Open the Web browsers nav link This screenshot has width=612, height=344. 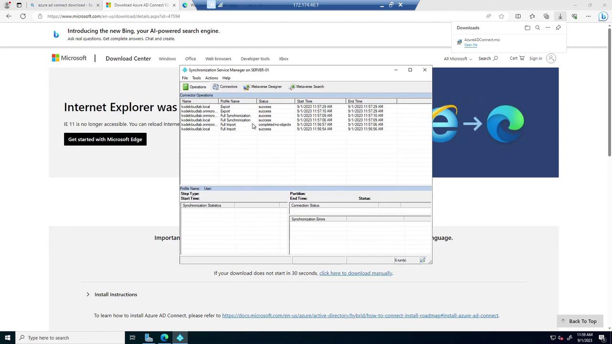(218, 59)
